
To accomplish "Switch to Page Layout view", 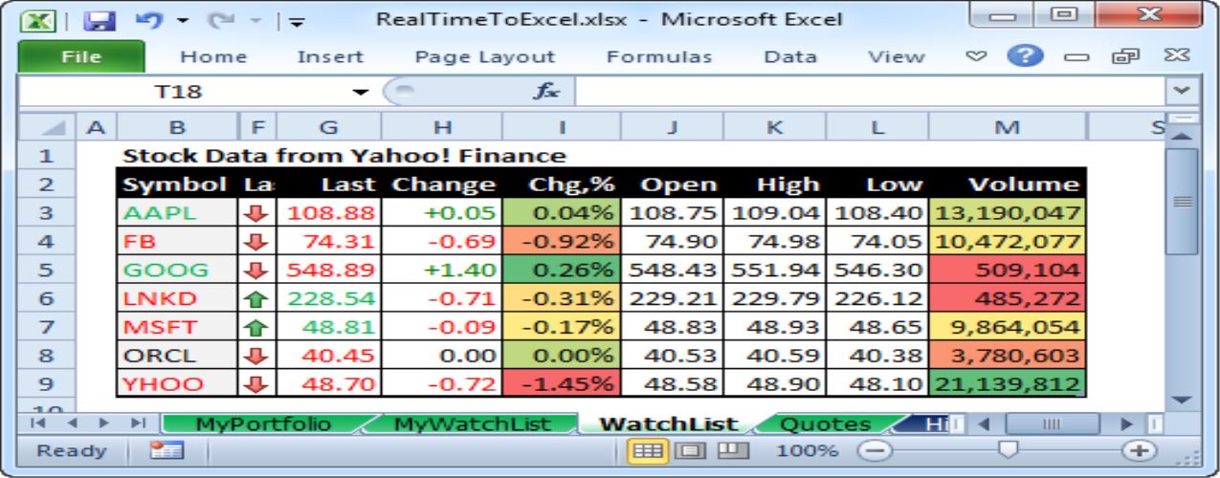I will (x=689, y=450).
